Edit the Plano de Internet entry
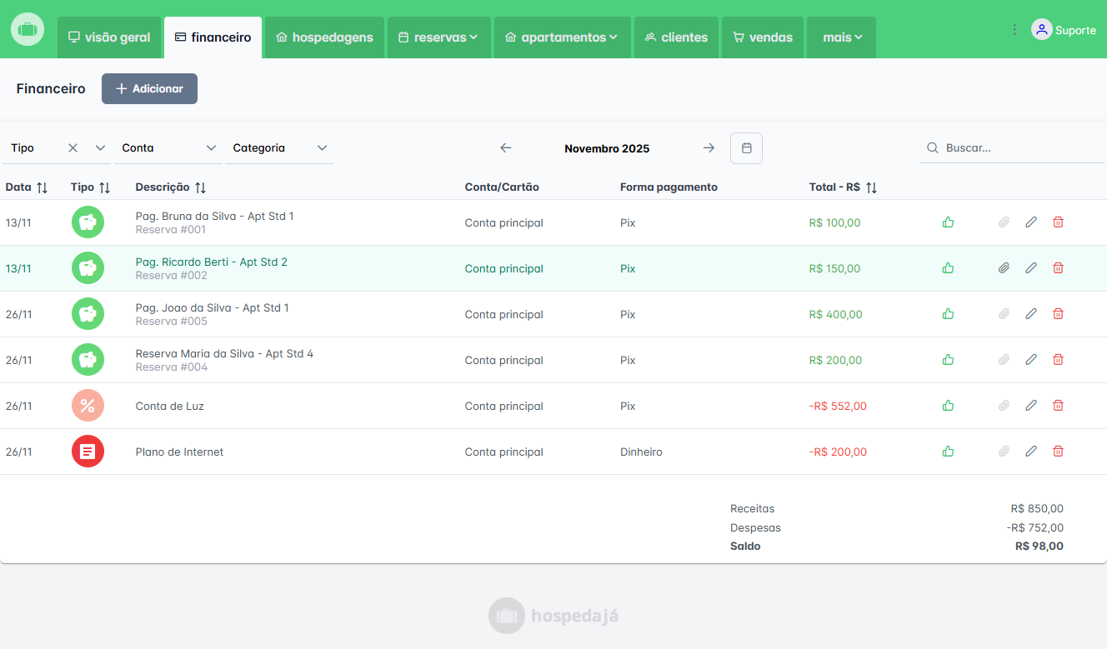1107x649 pixels. pos(1031,452)
